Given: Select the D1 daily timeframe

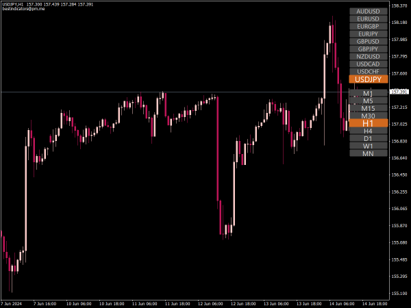Looking at the screenshot, I should (369, 138).
